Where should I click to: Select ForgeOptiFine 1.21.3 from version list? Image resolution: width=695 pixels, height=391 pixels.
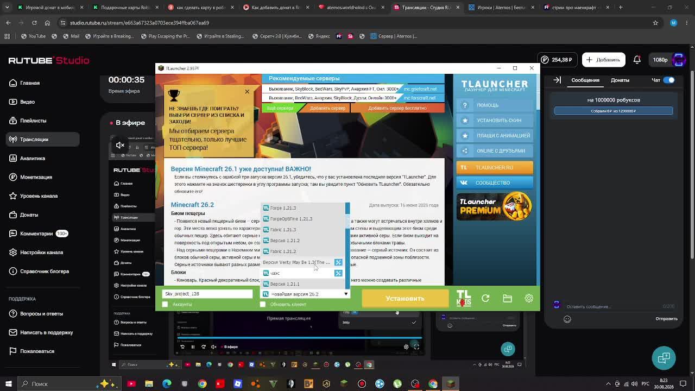(x=303, y=219)
